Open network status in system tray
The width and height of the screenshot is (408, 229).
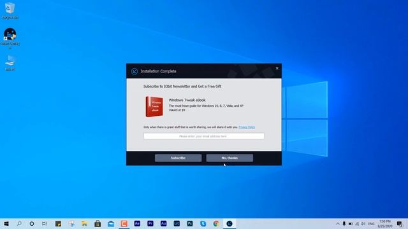click(357, 223)
